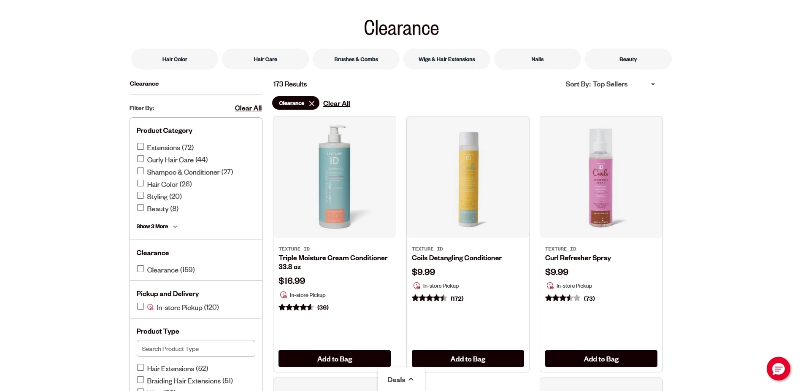Select the Hair Extensions product type checkbox
803x391 pixels.
click(x=141, y=368)
